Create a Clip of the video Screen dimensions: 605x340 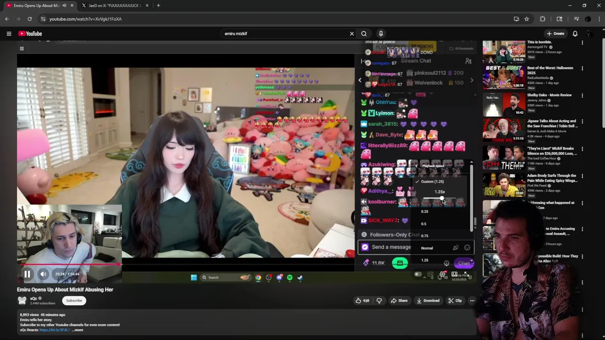pyautogui.click(x=455, y=300)
